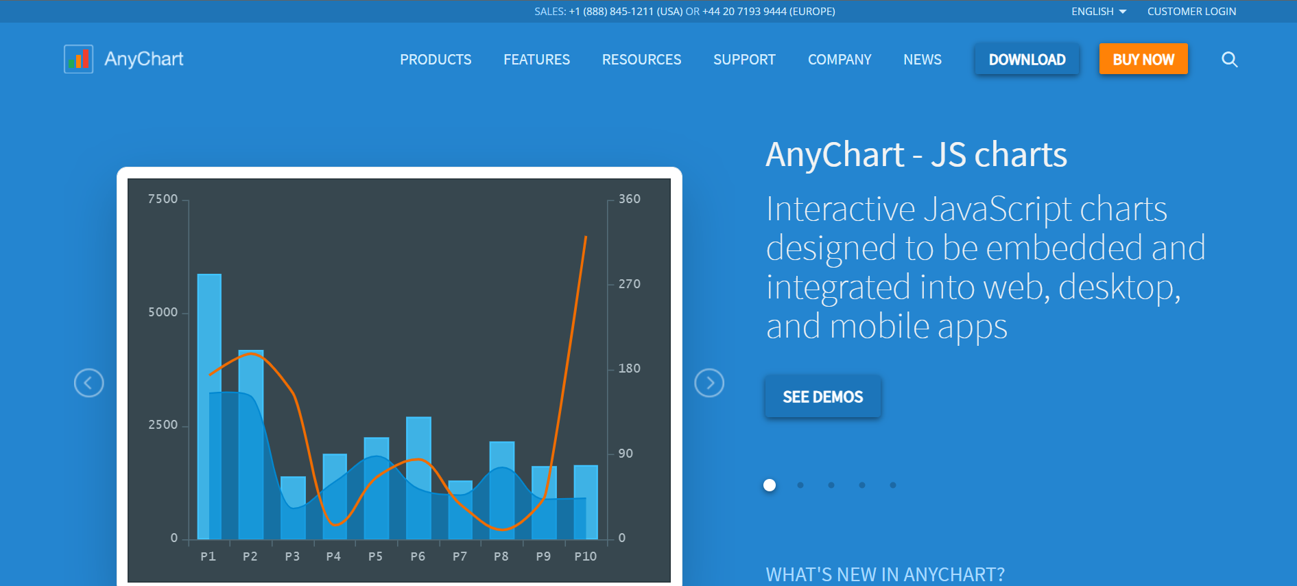Click the P10 label on chart axis
The height and width of the screenshot is (586, 1297).
click(x=585, y=556)
